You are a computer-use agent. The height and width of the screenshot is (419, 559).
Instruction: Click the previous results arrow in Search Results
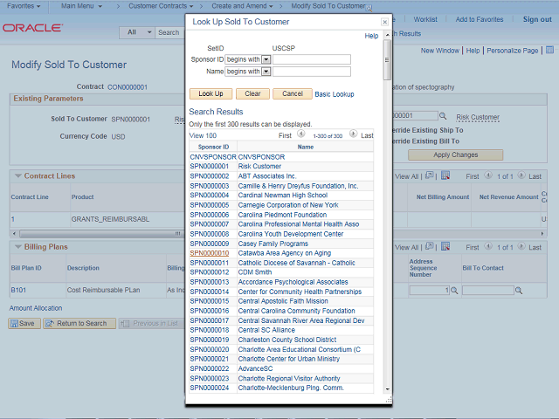[300, 134]
